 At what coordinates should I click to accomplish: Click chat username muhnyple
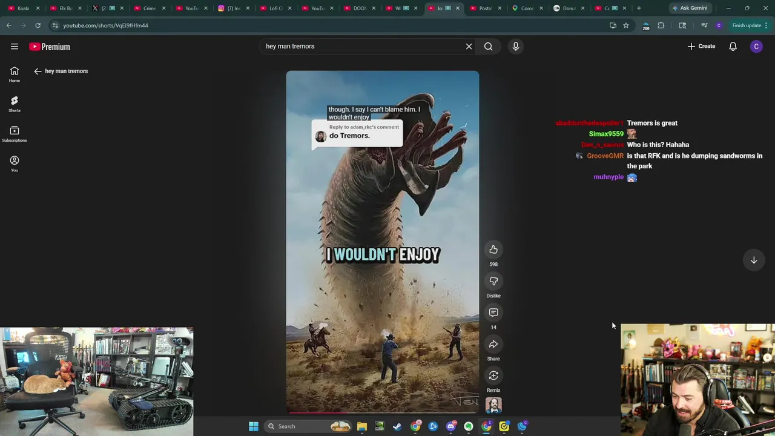tap(608, 177)
